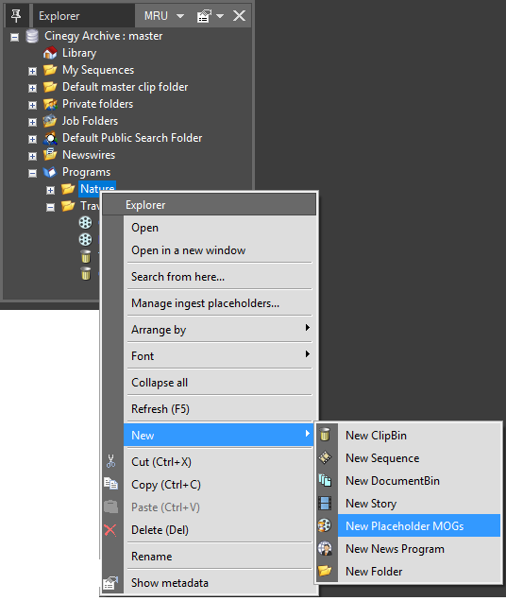The width and height of the screenshot is (506, 601).
Task: Click the New ClipBin bucket icon
Action: (x=325, y=435)
